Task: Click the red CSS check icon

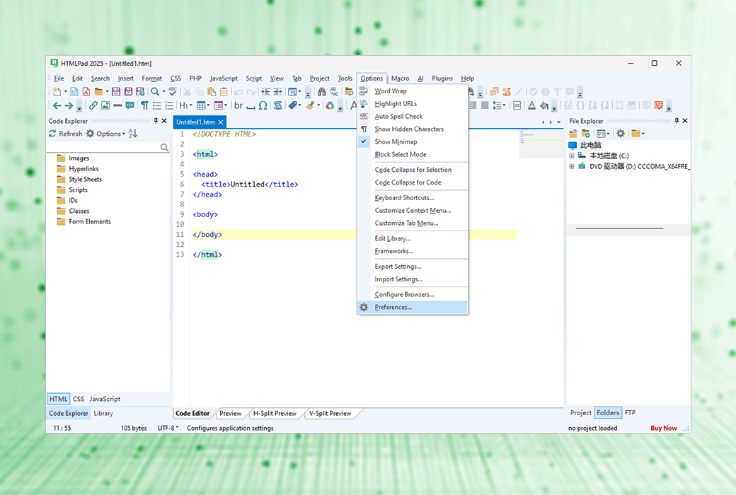Action: pos(659,105)
